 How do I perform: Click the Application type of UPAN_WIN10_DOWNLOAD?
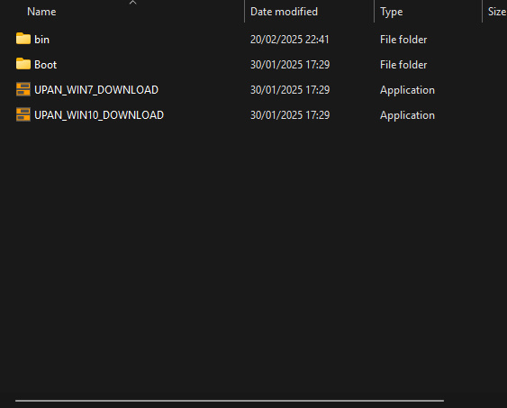pos(407,115)
